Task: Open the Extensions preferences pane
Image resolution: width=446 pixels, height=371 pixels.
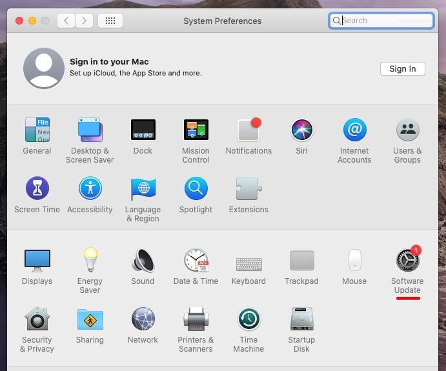Action: coord(249,188)
